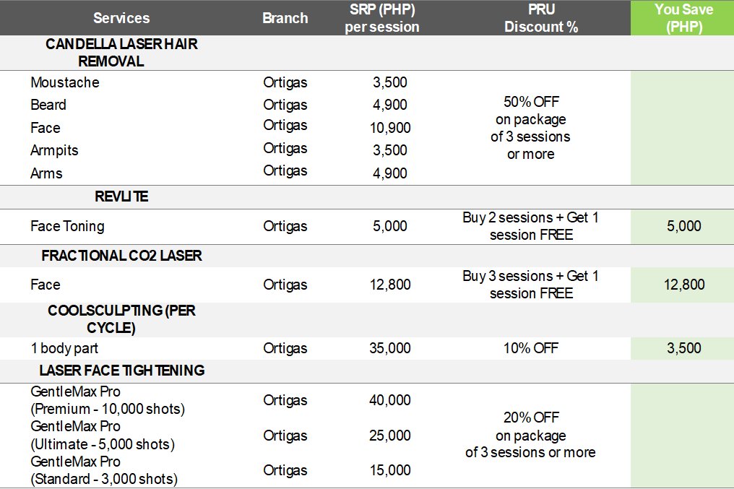Click Ortigas branch in 1 body part row

(285, 349)
